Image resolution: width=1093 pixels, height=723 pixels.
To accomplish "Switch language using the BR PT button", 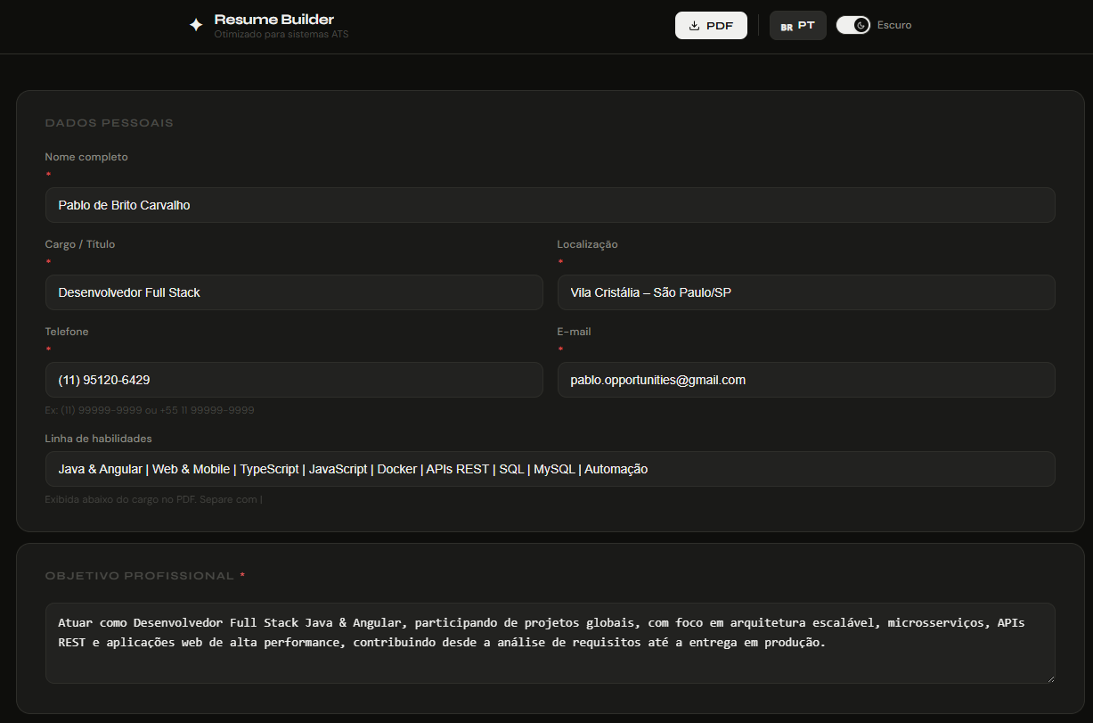I will pos(797,26).
